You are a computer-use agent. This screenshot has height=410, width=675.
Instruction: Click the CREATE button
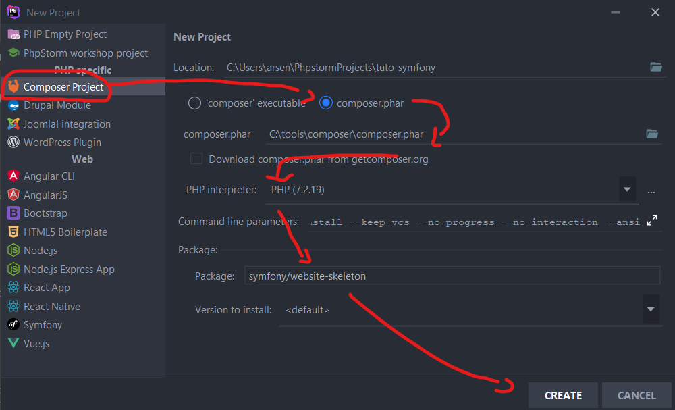(x=563, y=395)
